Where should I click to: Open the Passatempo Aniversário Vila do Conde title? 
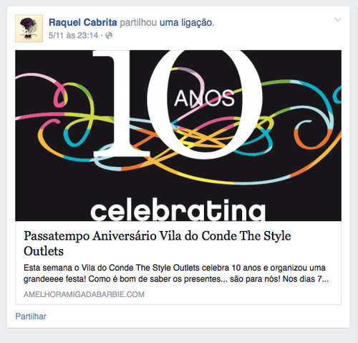[x=158, y=243]
